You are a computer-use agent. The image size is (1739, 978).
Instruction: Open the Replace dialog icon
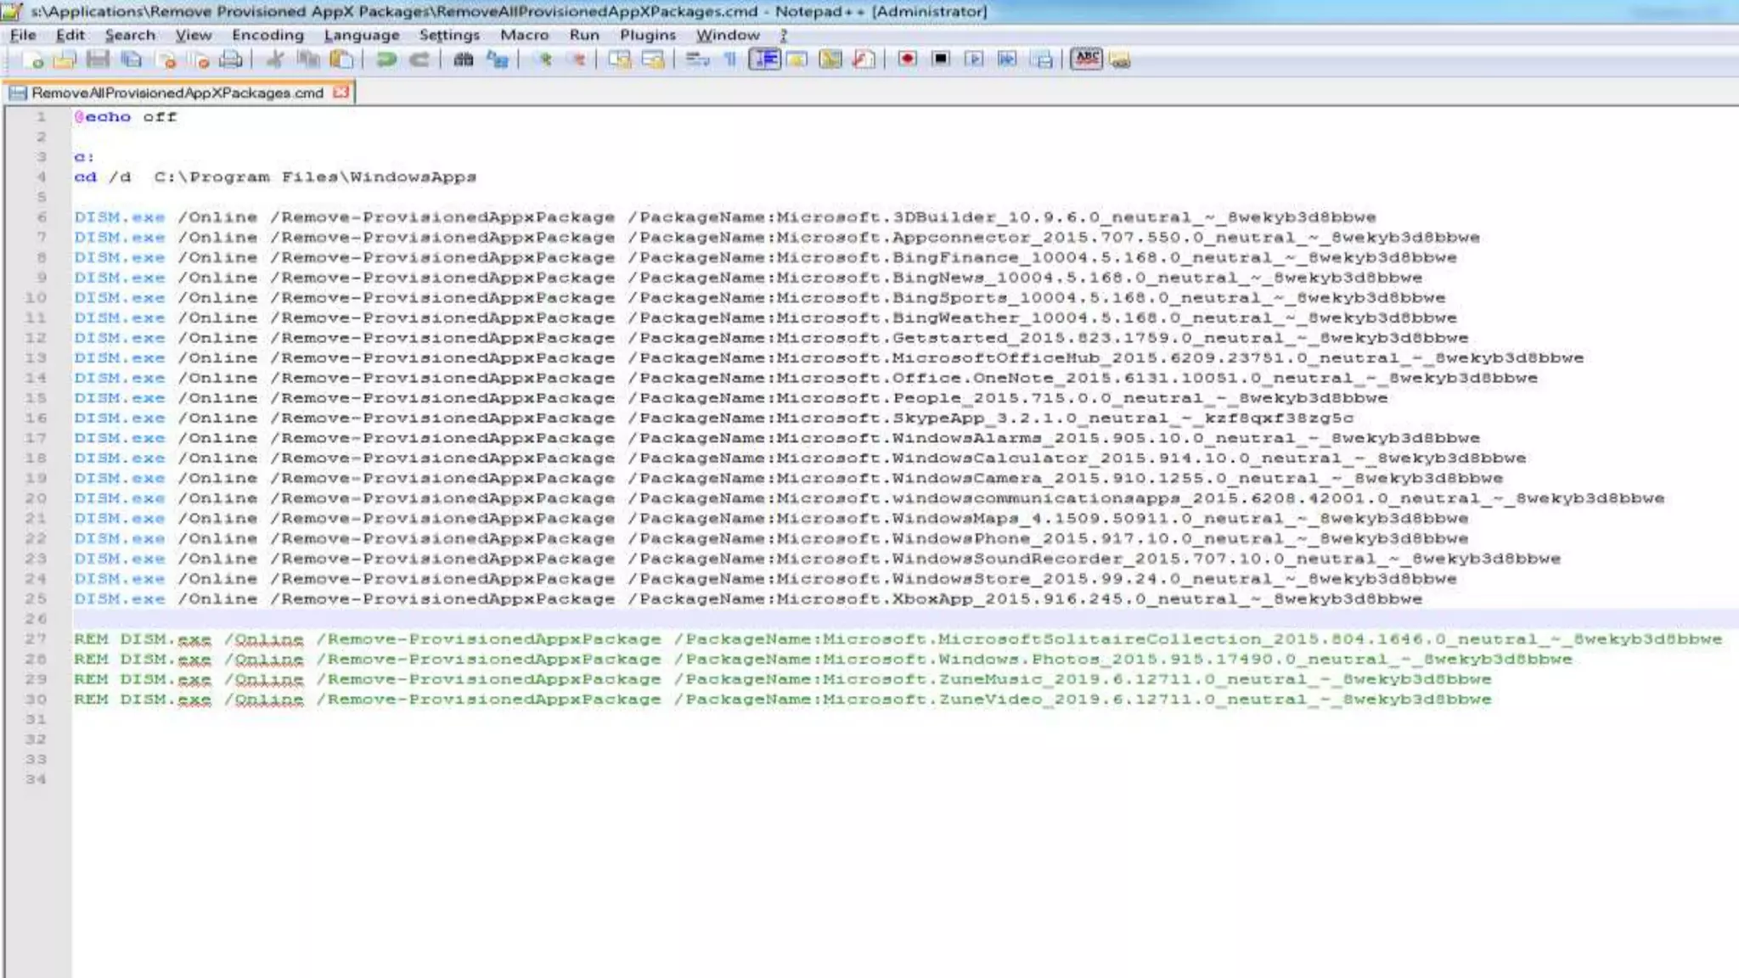[498, 59]
